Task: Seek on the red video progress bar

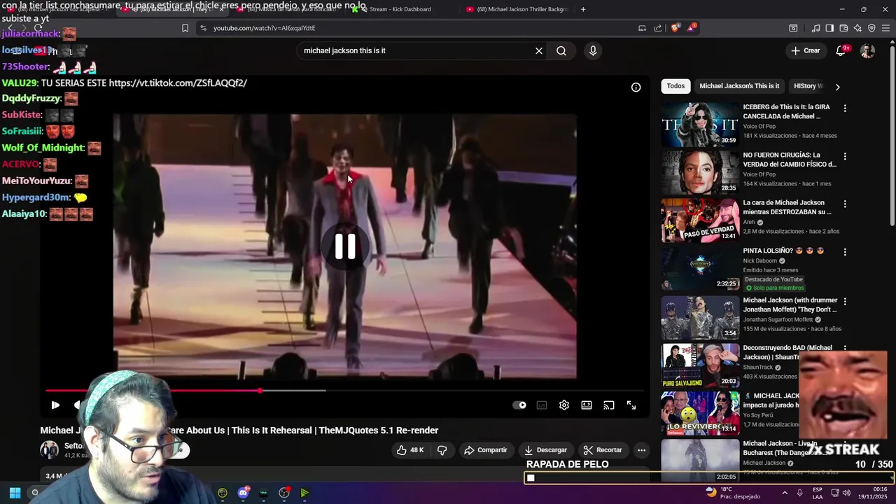Action: tap(345, 391)
